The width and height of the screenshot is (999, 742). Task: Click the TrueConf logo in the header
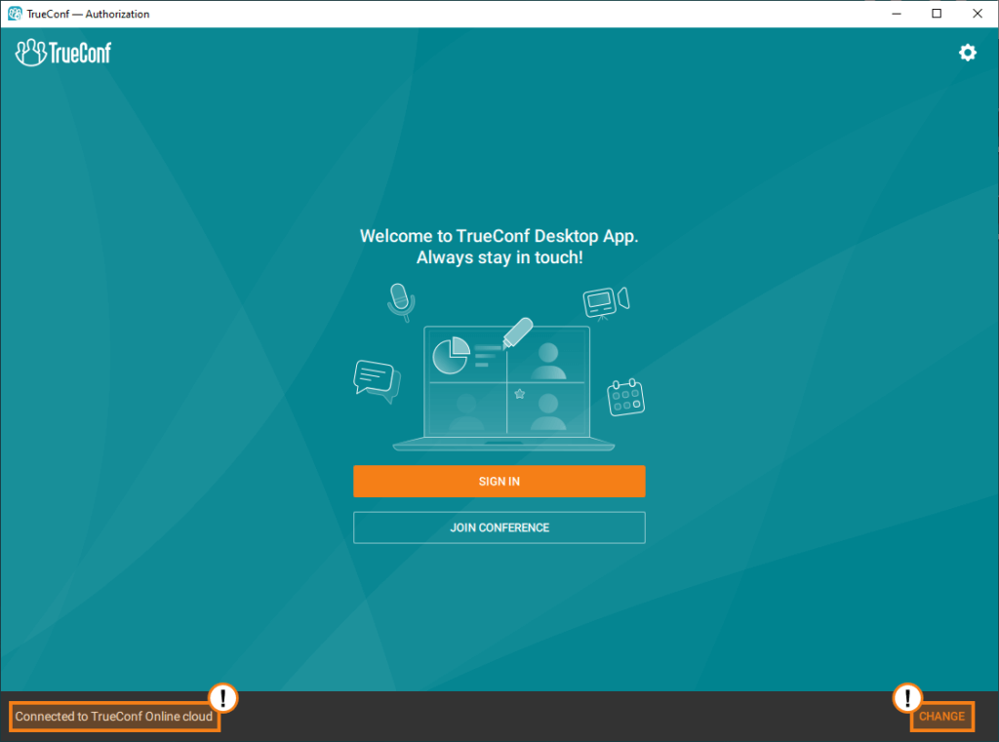click(x=61, y=53)
